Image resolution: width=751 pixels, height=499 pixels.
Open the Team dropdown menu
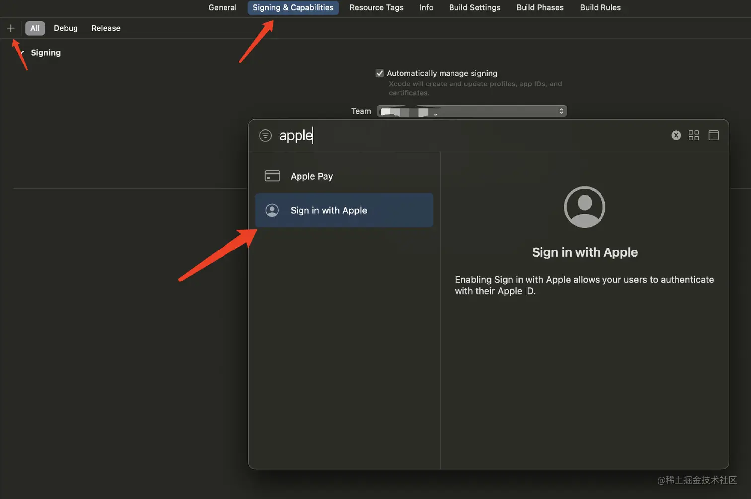coord(561,111)
